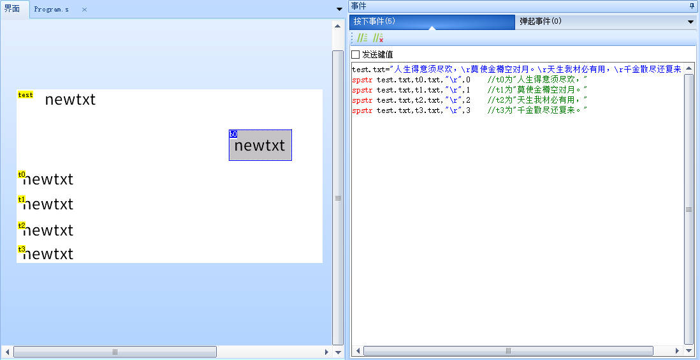Image resolution: width=700 pixels, height=360 pixels.
Task: Switch to the 界面 tab
Action: tap(13, 10)
